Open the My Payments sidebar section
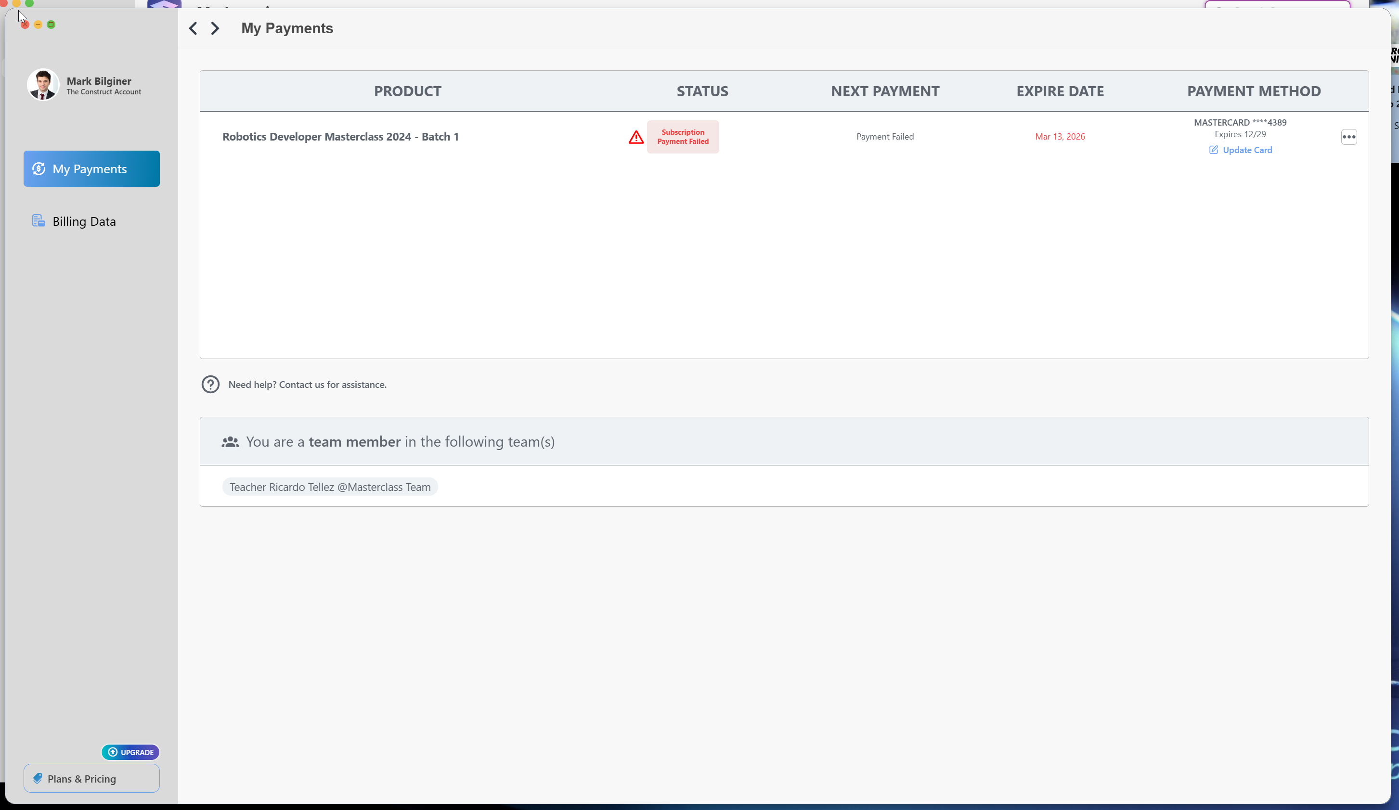Viewport: 1399px width, 810px height. click(91, 169)
